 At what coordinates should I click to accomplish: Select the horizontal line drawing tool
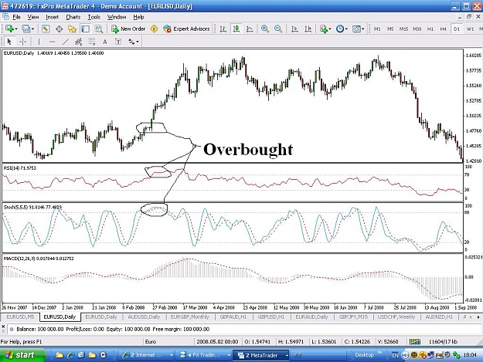(x=52, y=41)
